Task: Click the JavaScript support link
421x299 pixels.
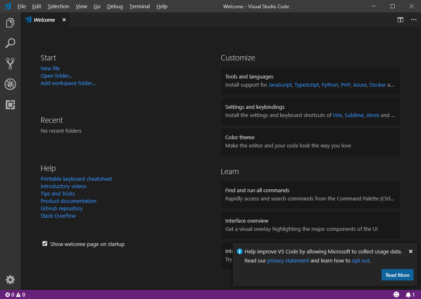Action: click(x=280, y=85)
